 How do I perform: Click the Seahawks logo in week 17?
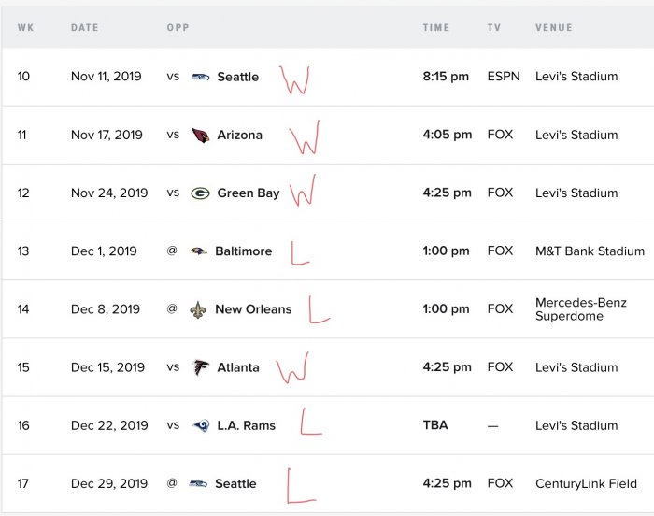(x=198, y=483)
